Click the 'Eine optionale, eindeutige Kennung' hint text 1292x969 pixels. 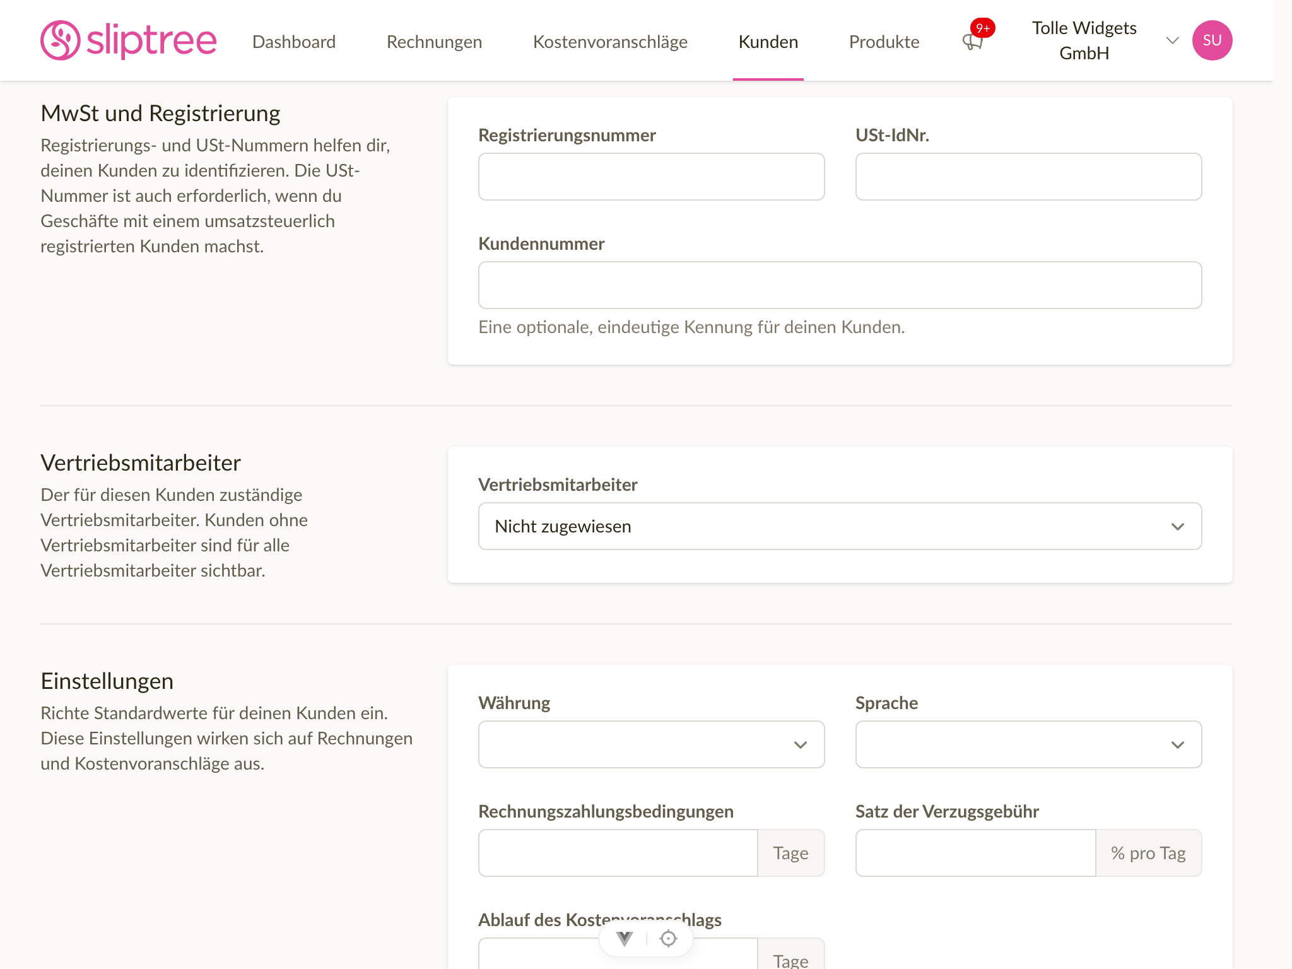pos(691,327)
